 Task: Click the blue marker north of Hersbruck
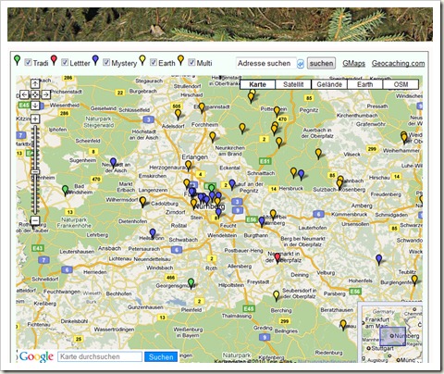(x=302, y=175)
